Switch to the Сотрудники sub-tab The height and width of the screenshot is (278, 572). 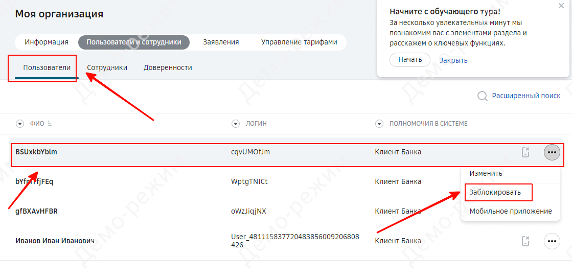[x=107, y=67]
